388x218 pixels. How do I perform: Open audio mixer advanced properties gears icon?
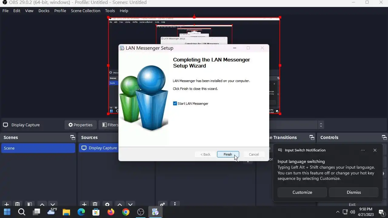tap(162, 204)
